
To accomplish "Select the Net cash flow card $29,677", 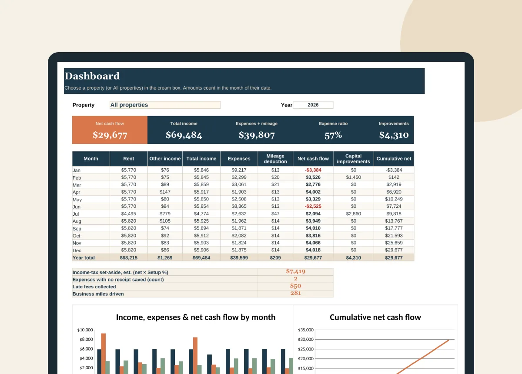I will (110, 130).
